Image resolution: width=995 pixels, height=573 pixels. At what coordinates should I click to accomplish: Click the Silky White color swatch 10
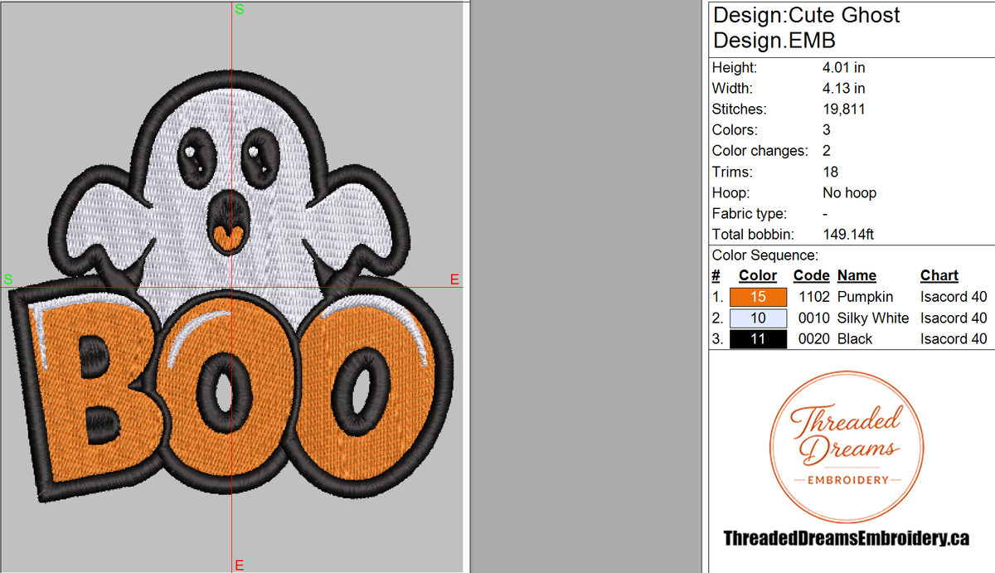click(x=758, y=318)
